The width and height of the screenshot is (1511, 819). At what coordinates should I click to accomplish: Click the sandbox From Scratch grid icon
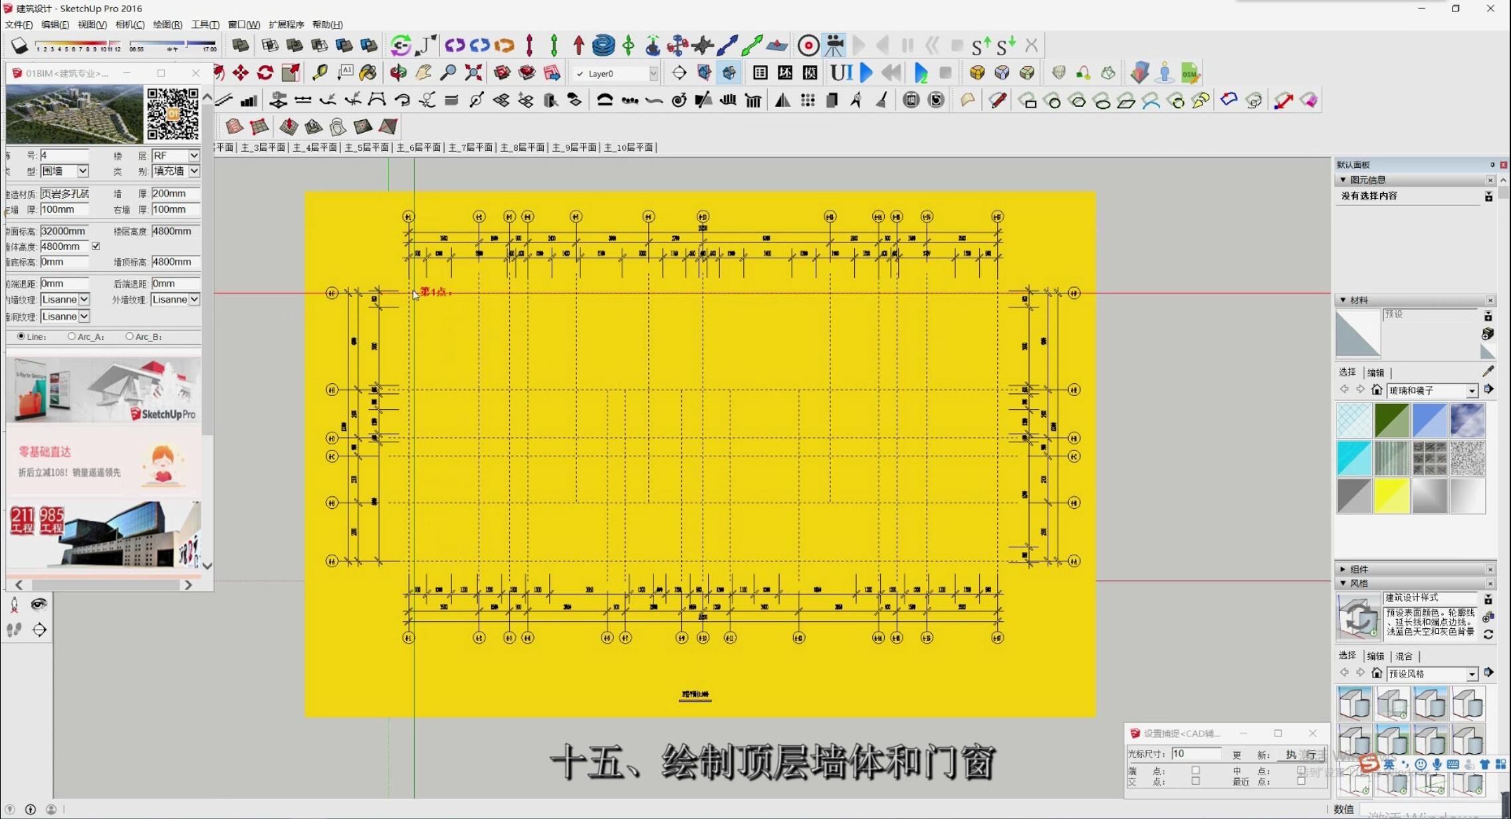259,126
